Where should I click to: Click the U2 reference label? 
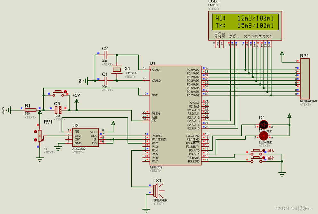click(75, 126)
